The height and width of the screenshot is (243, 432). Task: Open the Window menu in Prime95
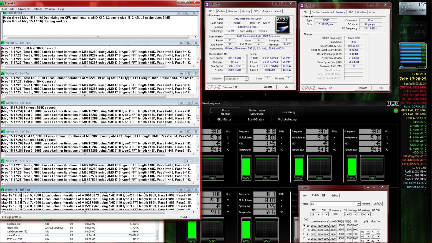[50, 9]
